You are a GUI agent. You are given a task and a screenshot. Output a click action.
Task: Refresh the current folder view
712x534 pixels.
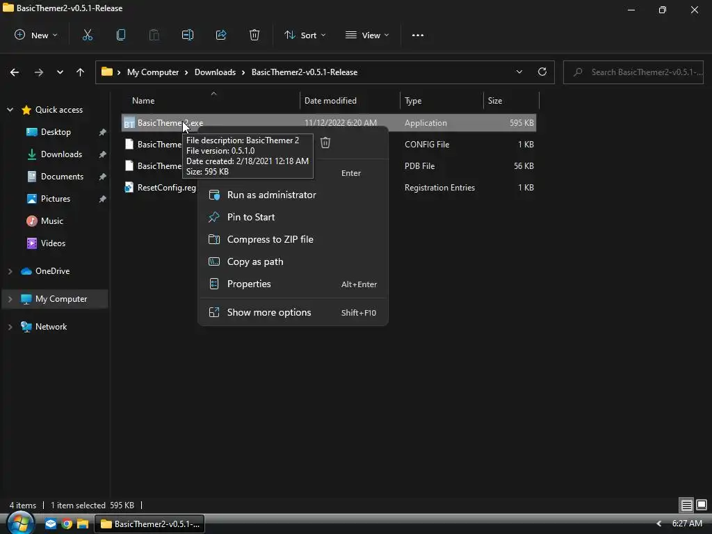click(x=542, y=72)
